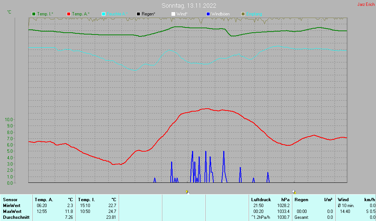Viewport: 376px width, 221px height.
Task: Click the MinWert row label
Action: pos(11,206)
